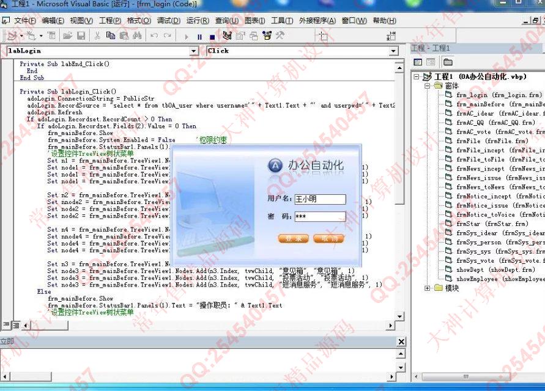Screen dimensions: 545x391
Task: Click the orange 登录 button on login form
Action: pos(294,238)
